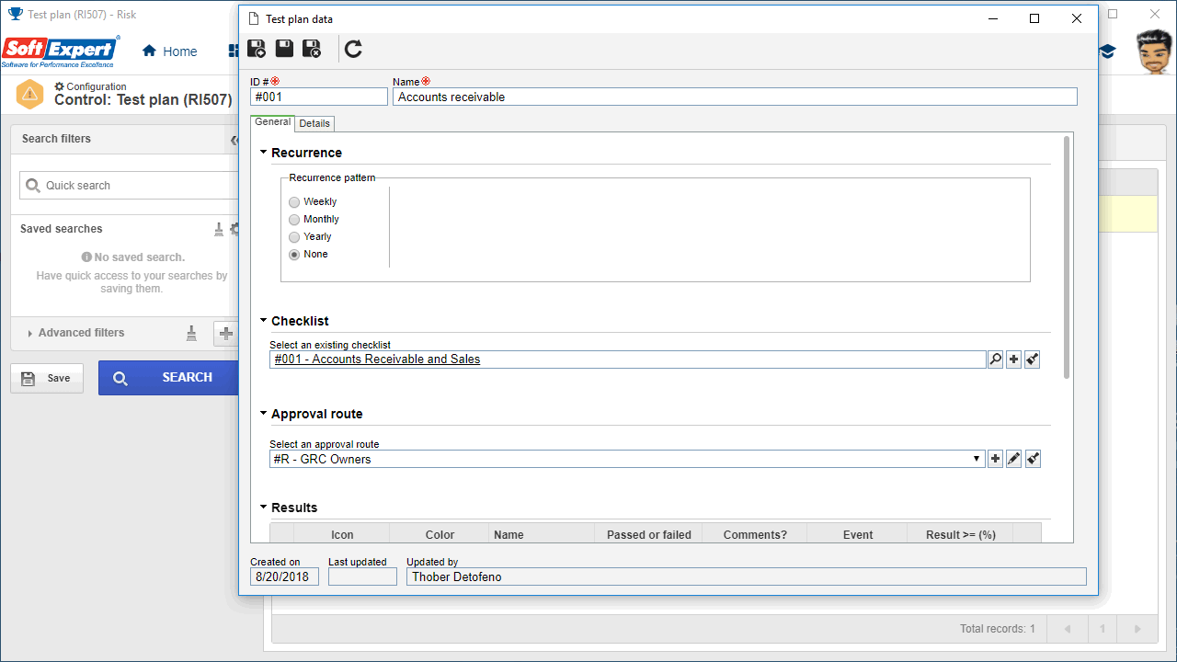Click the Save and exit toolbar icon

pyautogui.click(x=313, y=49)
